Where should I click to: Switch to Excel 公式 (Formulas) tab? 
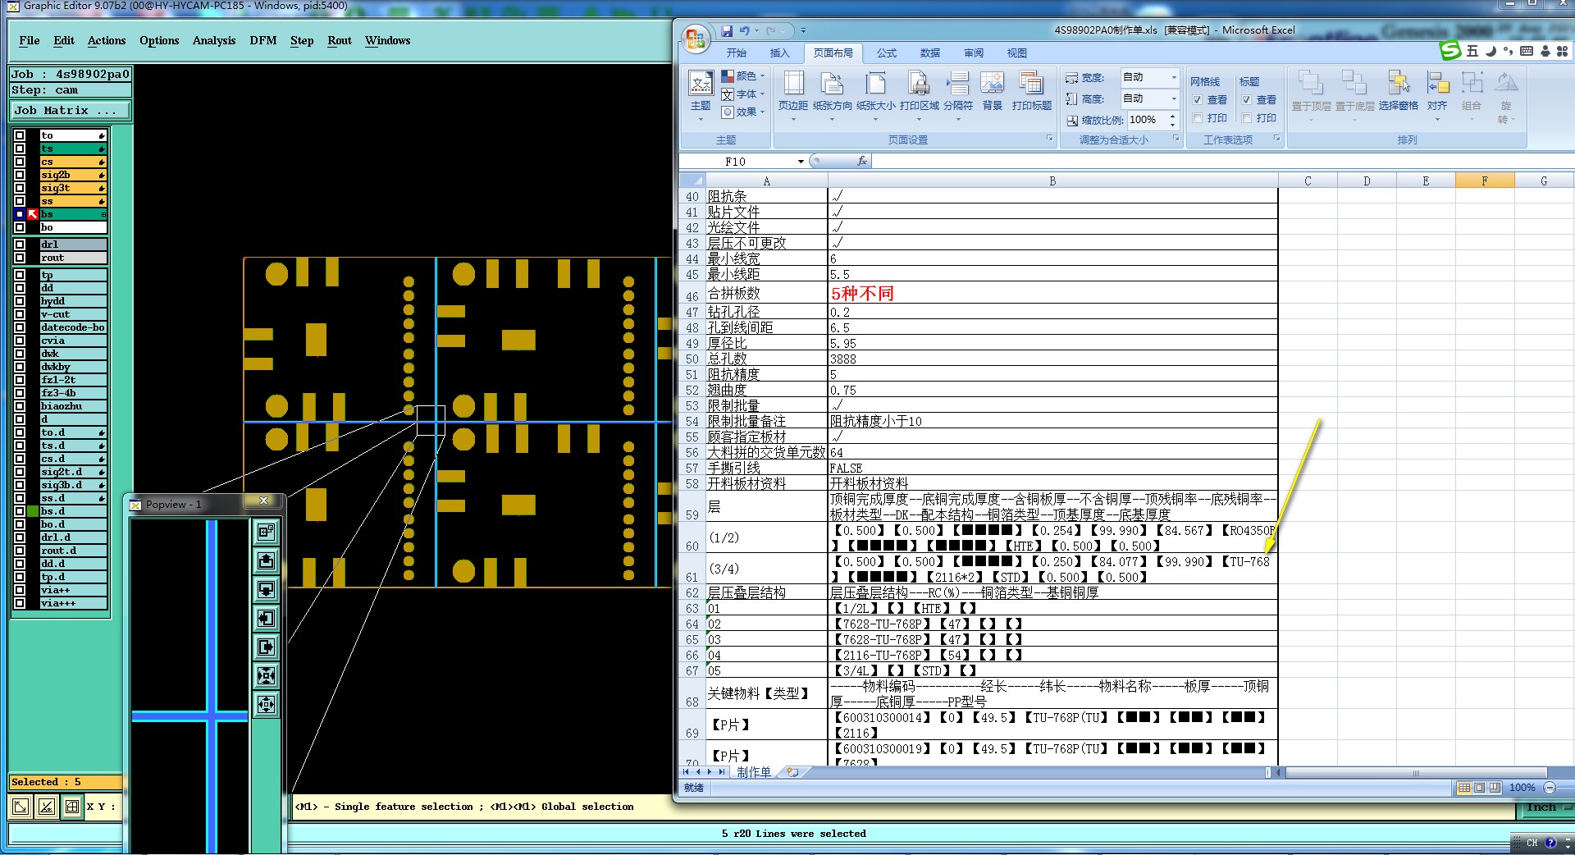click(887, 53)
